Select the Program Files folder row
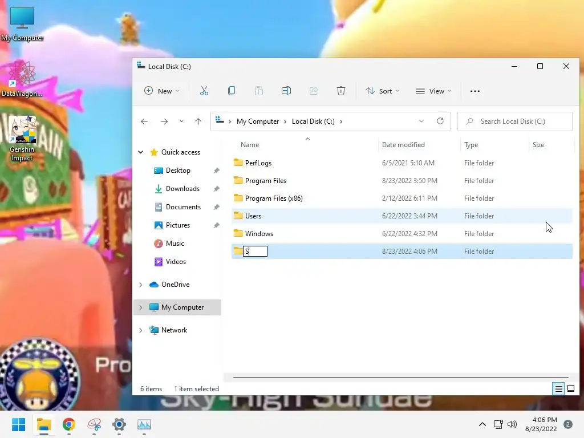 [x=402, y=181]
